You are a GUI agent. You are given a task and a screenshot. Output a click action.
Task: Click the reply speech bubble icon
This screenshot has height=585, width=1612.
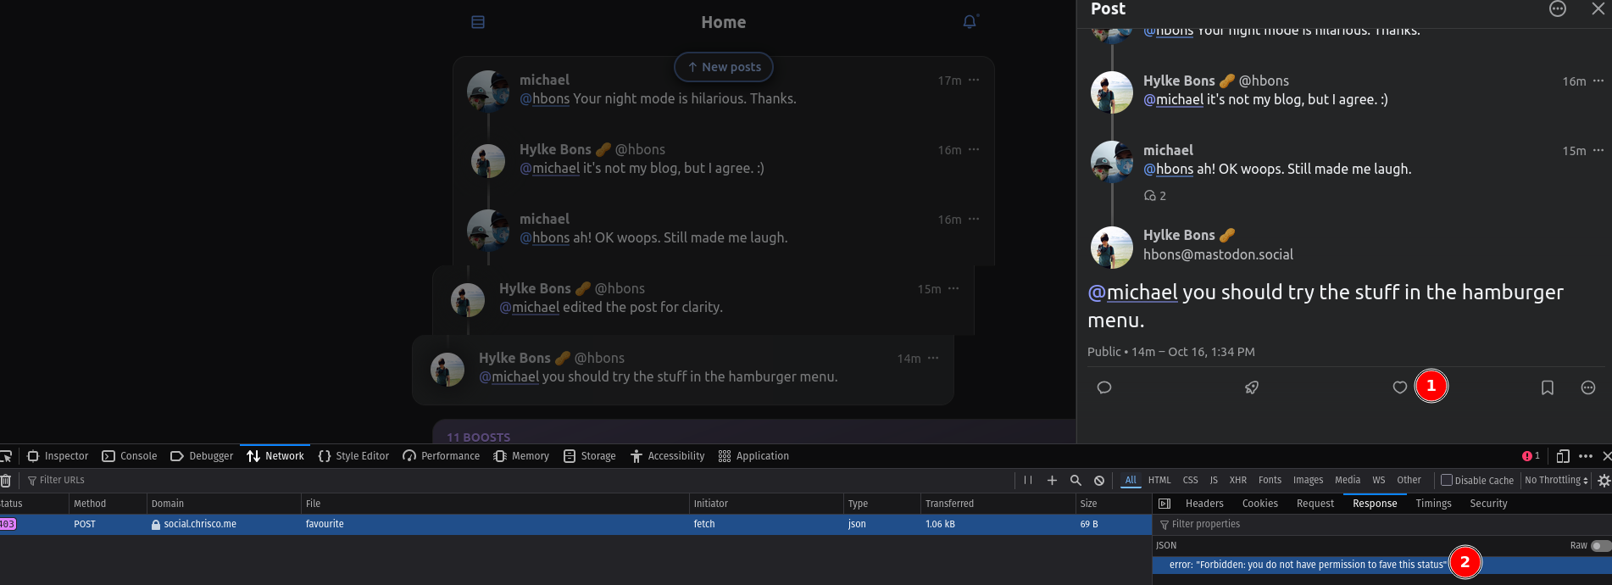click(x=1104, y=387)
